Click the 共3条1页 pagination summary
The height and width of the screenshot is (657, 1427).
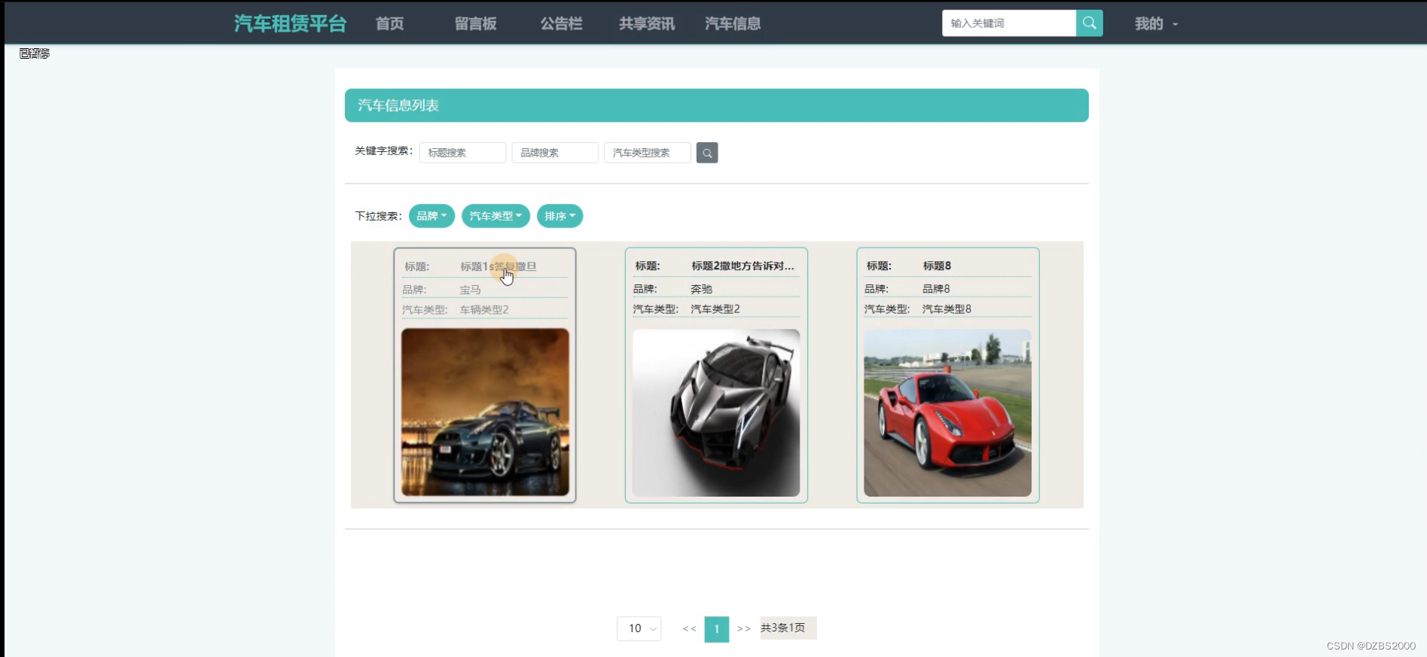pyautogui.click(x=788, y=628)
